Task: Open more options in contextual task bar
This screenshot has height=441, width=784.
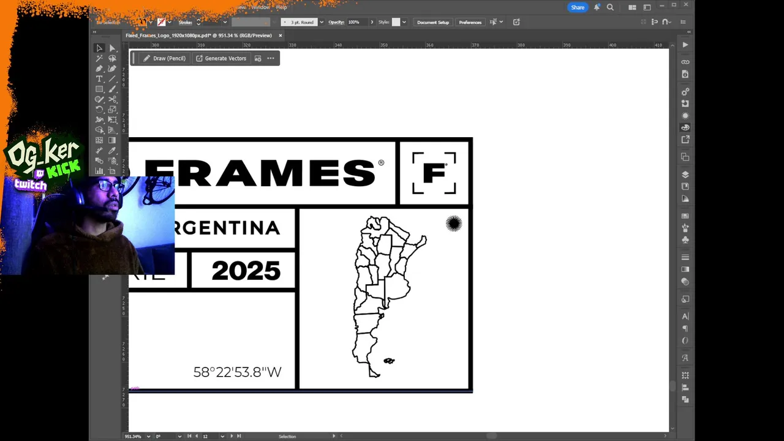Action: click(271, 58)
